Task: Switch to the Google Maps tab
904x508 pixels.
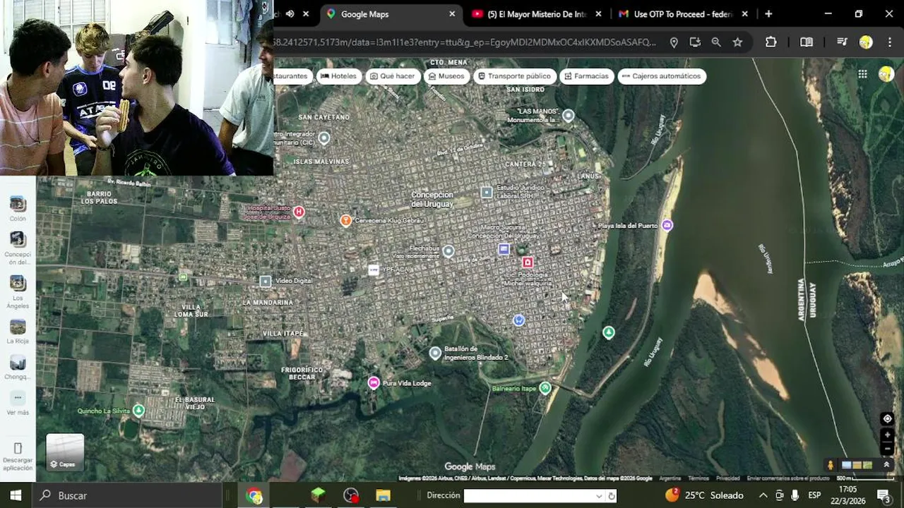Action: (391, 14)
